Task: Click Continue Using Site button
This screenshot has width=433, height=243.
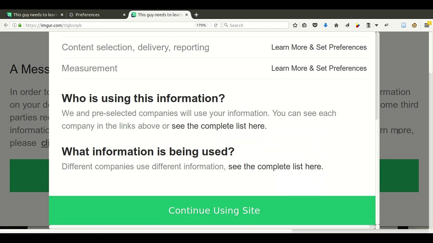Action: 212,210
